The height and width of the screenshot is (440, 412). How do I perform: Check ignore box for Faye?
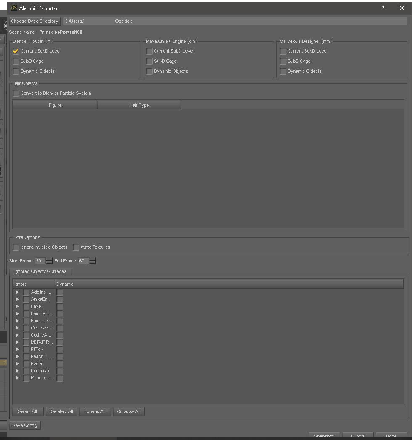(26, 306)
